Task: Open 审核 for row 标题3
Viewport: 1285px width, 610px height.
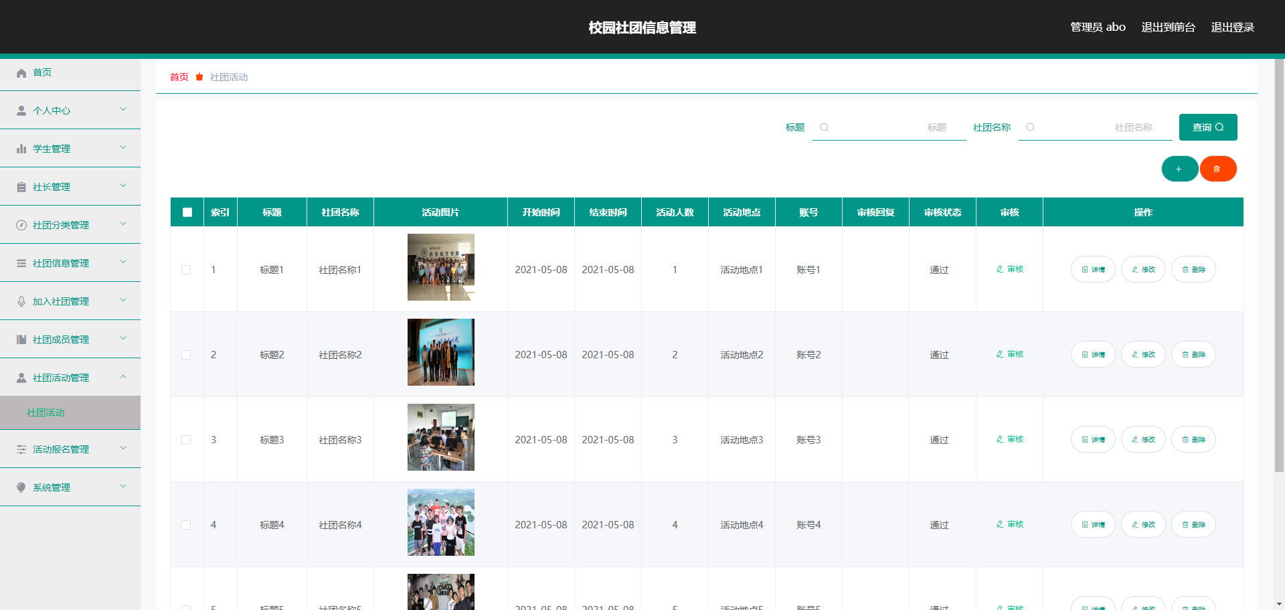Action: click(x=1009, y=439)
